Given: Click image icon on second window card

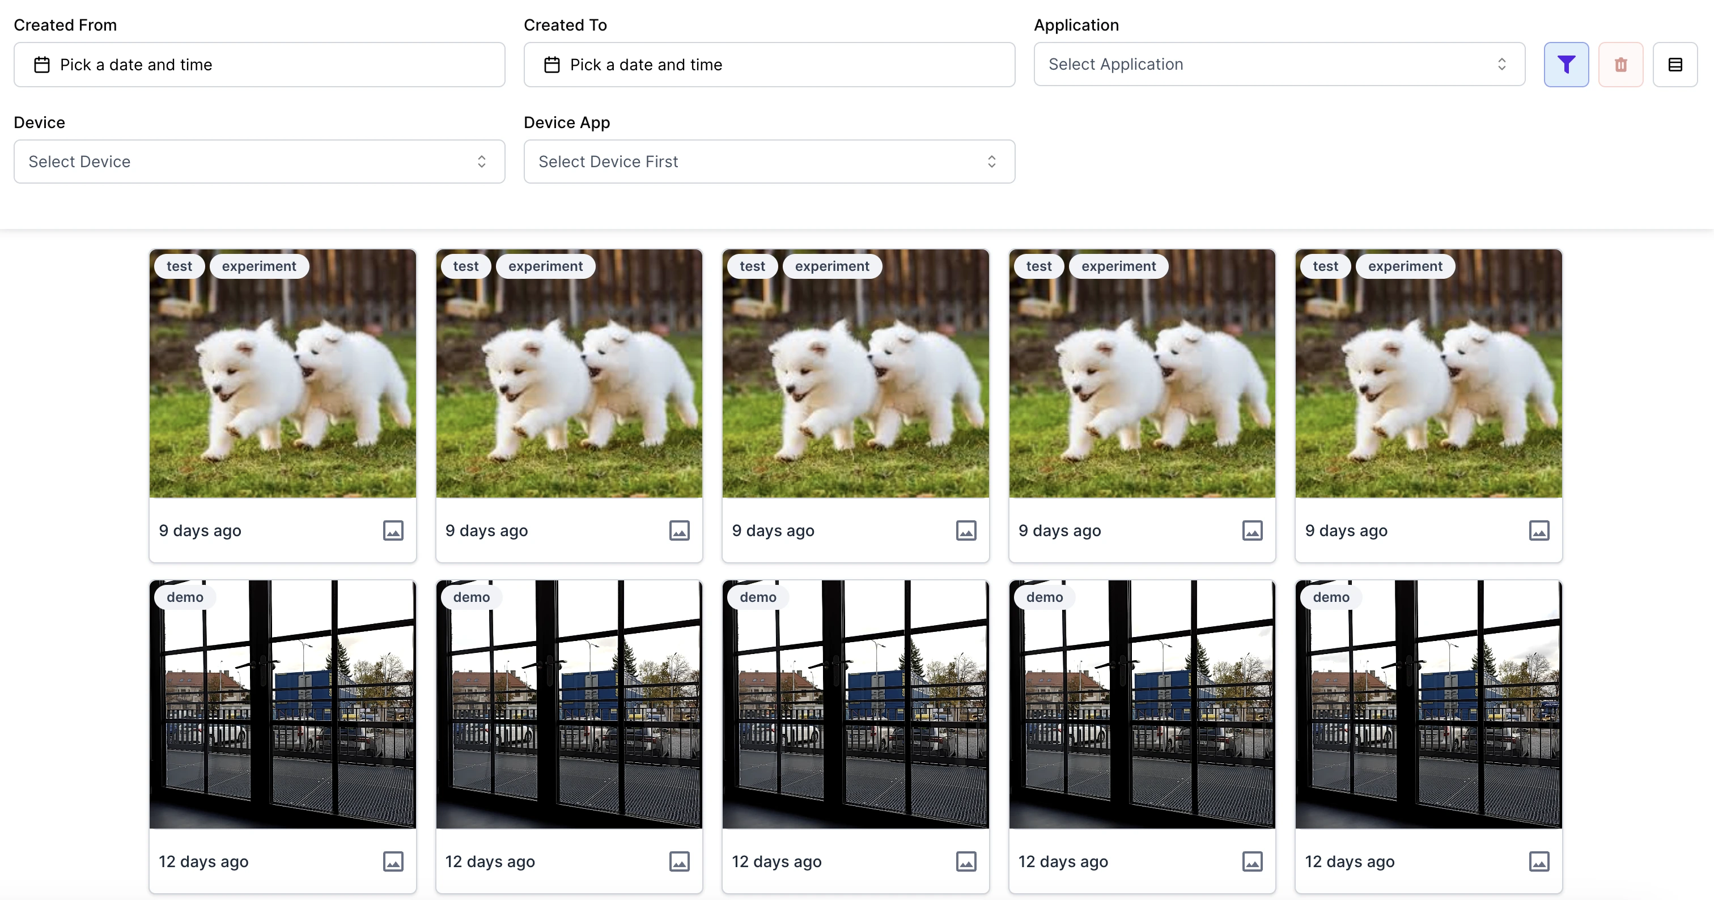Looking at the screenshot, I should (680, 861).
